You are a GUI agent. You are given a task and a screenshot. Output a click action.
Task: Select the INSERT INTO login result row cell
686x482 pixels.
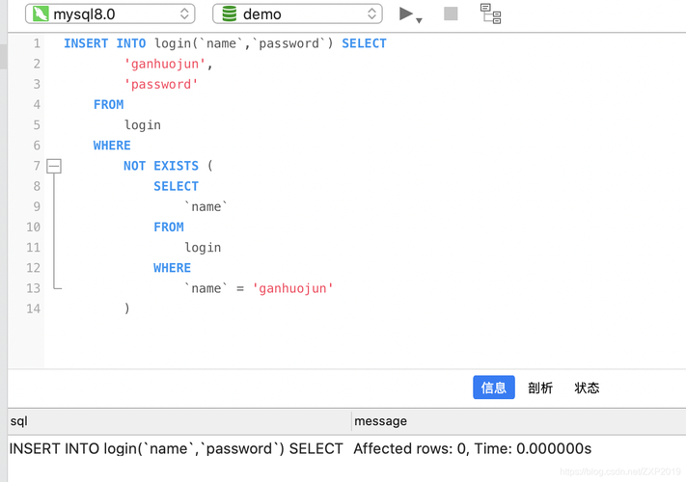tap(176, 449)
